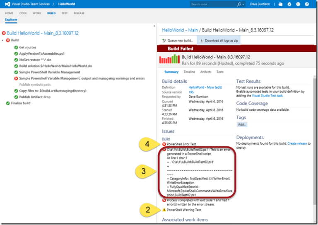The image size is (318, 225).
Task: Open source version 195 link
Action: [191, 92]
